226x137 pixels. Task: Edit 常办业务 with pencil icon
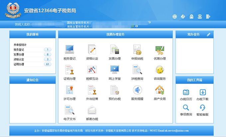click(x=208, y=34)
